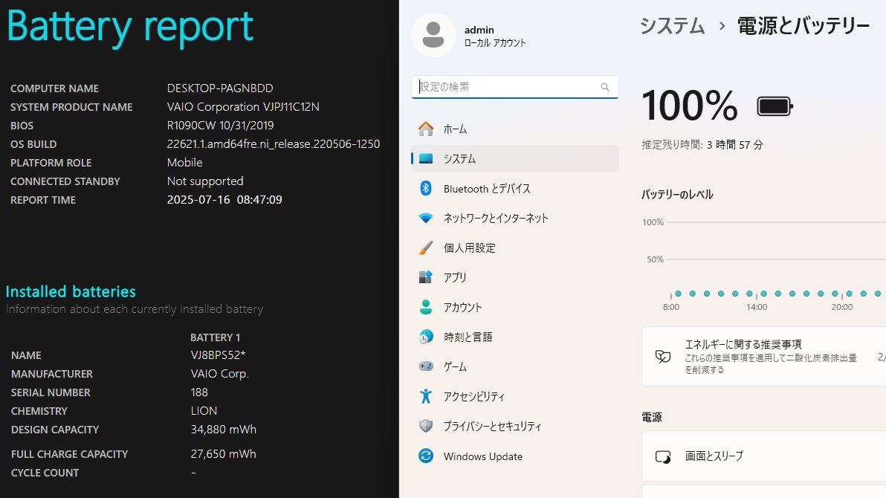This screenshot has width=886, height=498.
Task: Open アプリ settings page
Action: point(515,277)
